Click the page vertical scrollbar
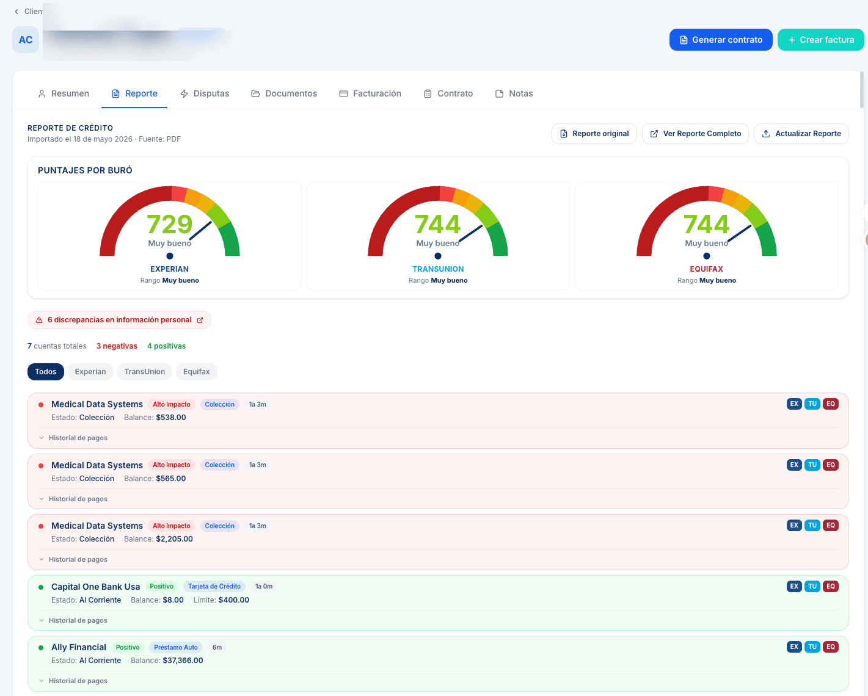Viewport: 868px width, 696px height. tap(862, 90)
